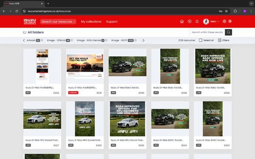Remove the Artwork filter chip
Screen dimensions: 255x159
(42, 40)
